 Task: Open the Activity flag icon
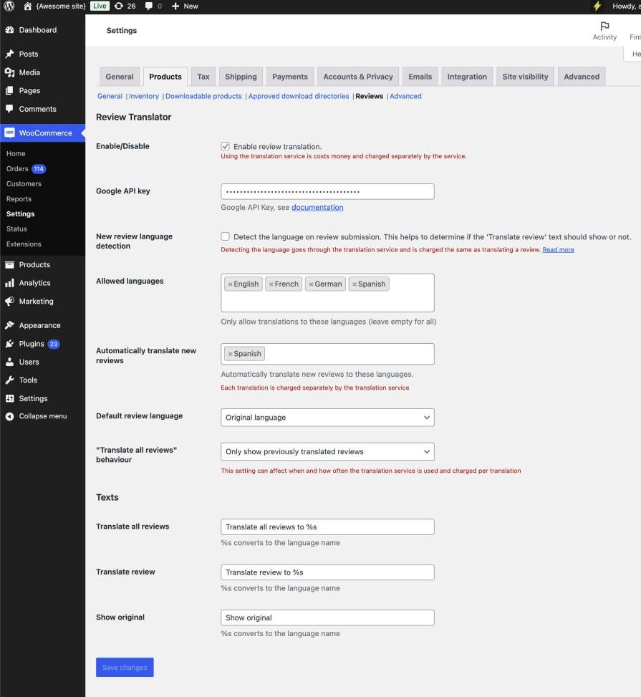pyautogui.click(x=604, y=27)
